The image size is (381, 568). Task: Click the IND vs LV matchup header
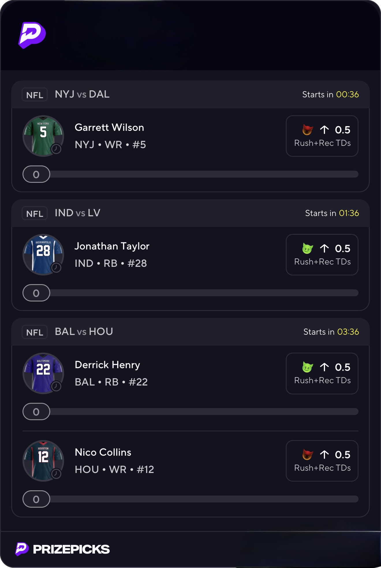pyautogui.click(x=78, y=213)
